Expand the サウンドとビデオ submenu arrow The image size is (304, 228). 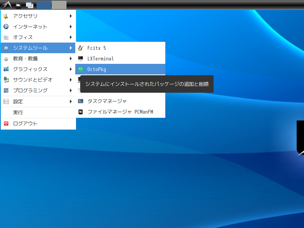click(x=71, y=80)
